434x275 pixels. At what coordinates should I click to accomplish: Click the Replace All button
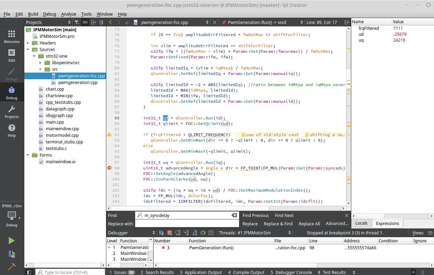[x=309, y=224]
